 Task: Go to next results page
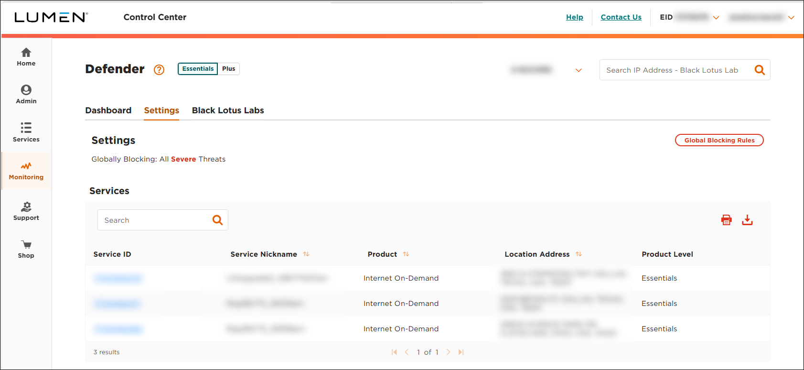[448, 352]
